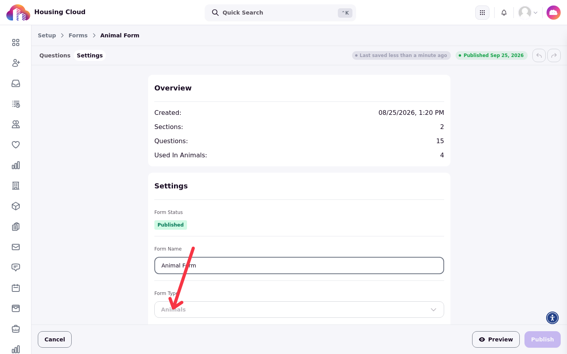
Task: Open the notifications bell
Action: point(504,13)
